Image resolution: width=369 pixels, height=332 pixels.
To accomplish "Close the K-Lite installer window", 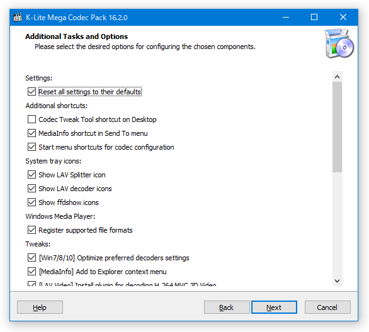I will (343, 17).
